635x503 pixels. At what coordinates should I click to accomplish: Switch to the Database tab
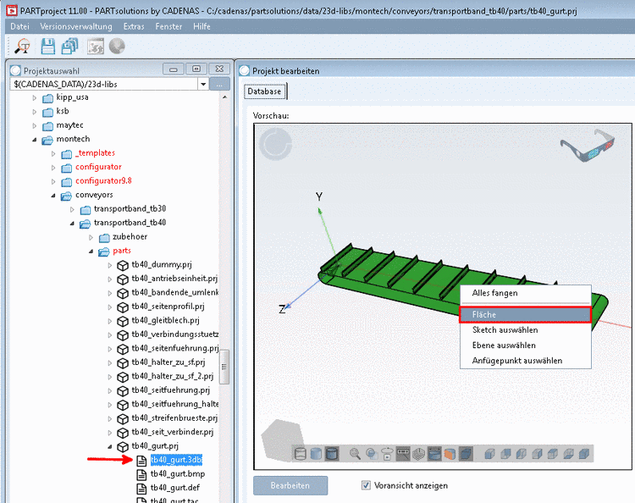[265, 91]
